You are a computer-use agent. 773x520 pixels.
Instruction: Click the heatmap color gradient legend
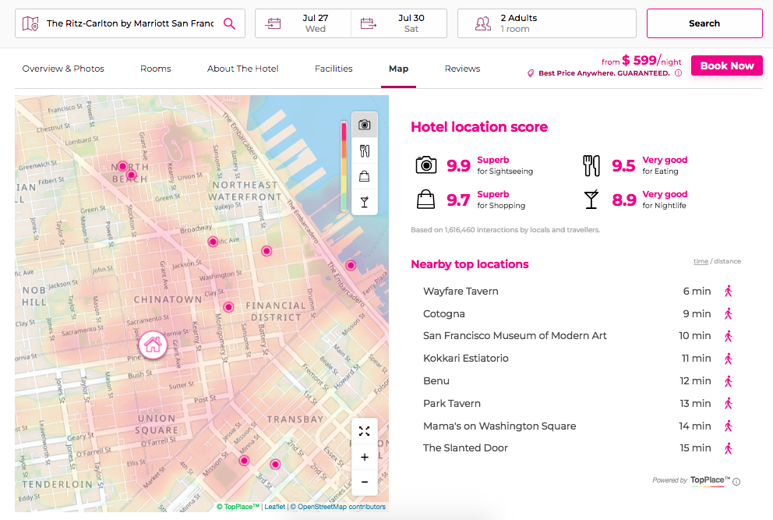344,166
